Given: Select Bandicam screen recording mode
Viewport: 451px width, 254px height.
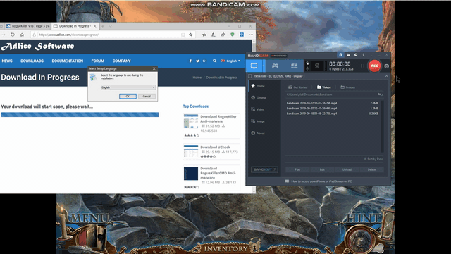Looking at the screenshot, I should click(254, 66).
